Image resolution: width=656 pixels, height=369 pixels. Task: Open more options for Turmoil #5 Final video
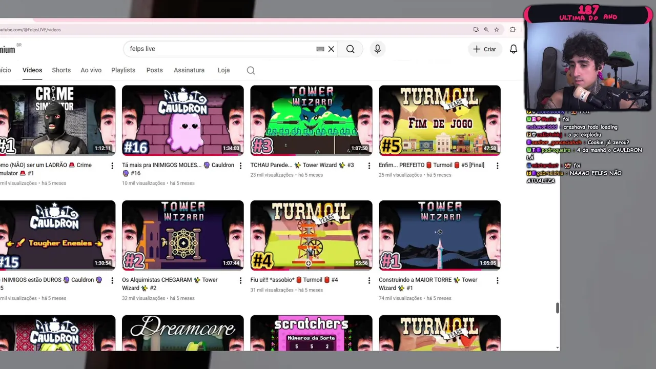click(x=497, y=166)
